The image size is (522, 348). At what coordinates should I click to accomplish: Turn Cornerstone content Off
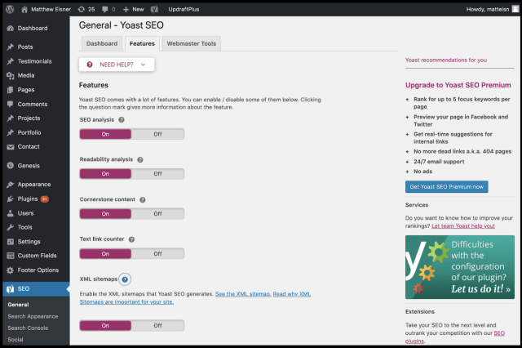(157, 214)
